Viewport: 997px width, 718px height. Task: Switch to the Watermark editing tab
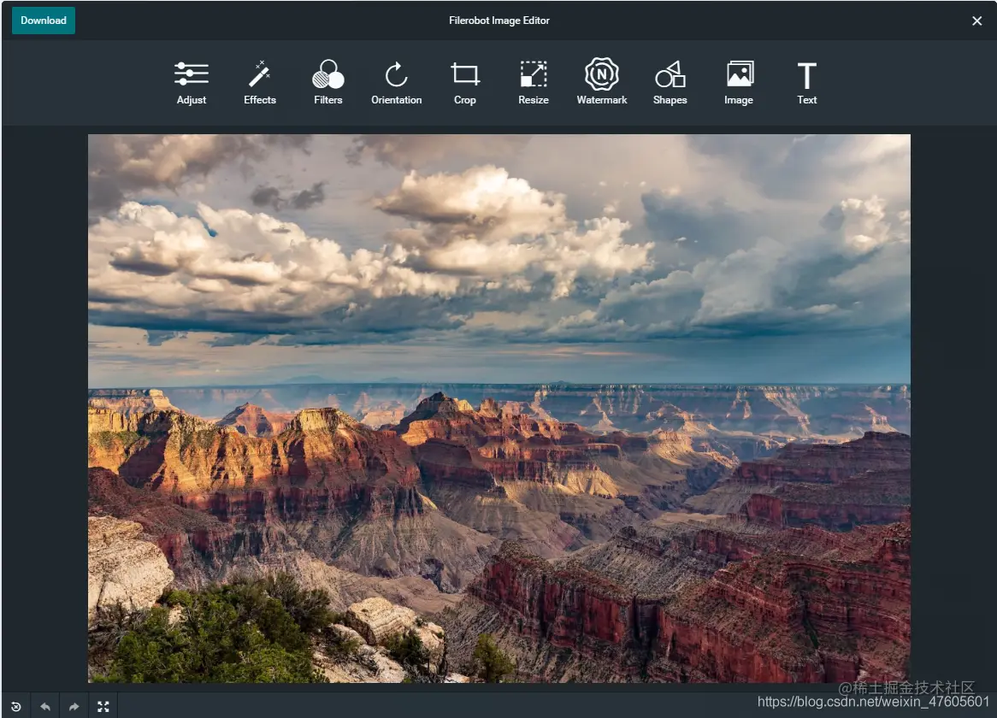tap(601, 82)
